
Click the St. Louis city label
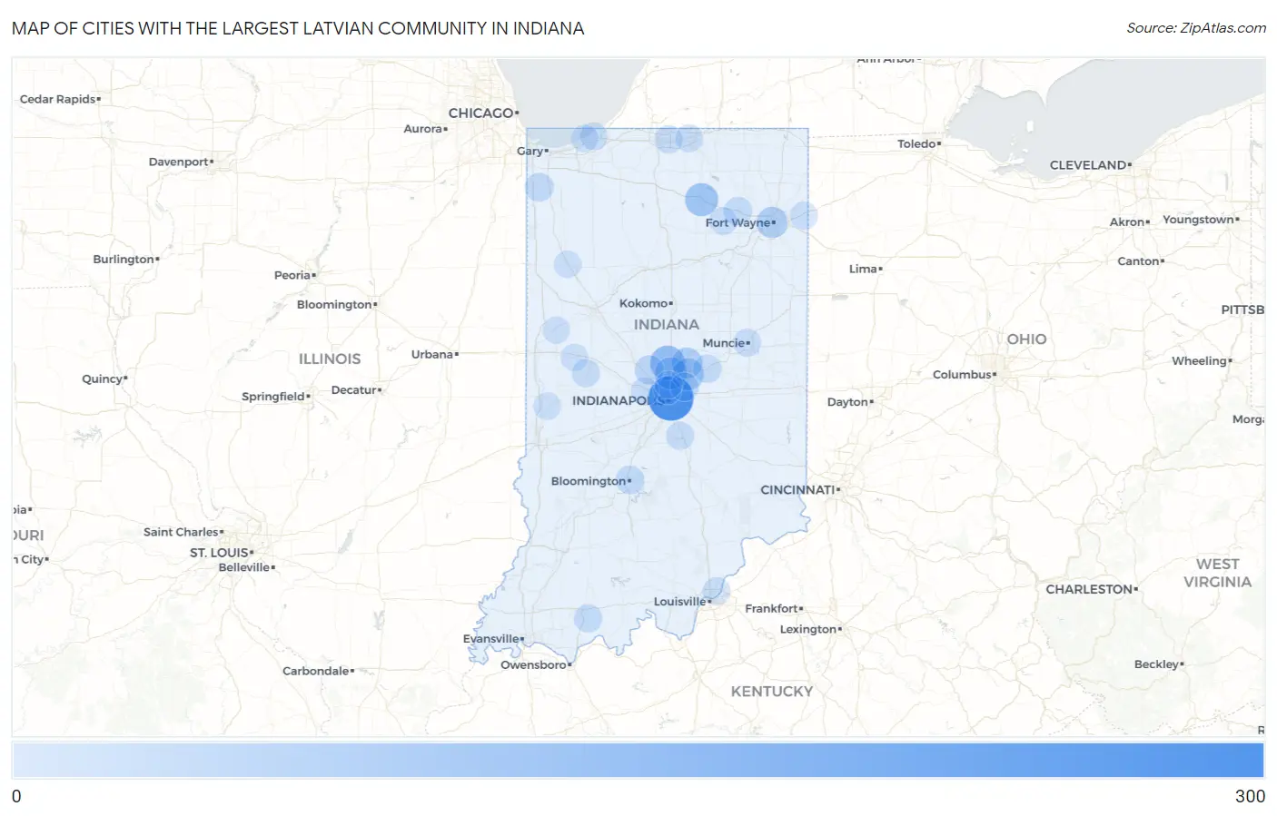pyautogui.click(x=219, y=553)
